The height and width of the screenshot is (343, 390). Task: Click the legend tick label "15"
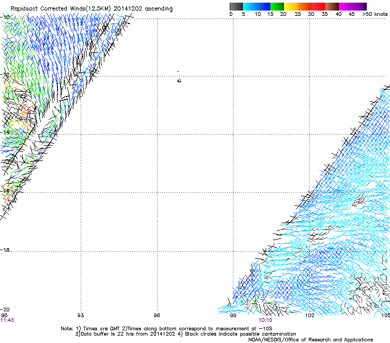270,14
